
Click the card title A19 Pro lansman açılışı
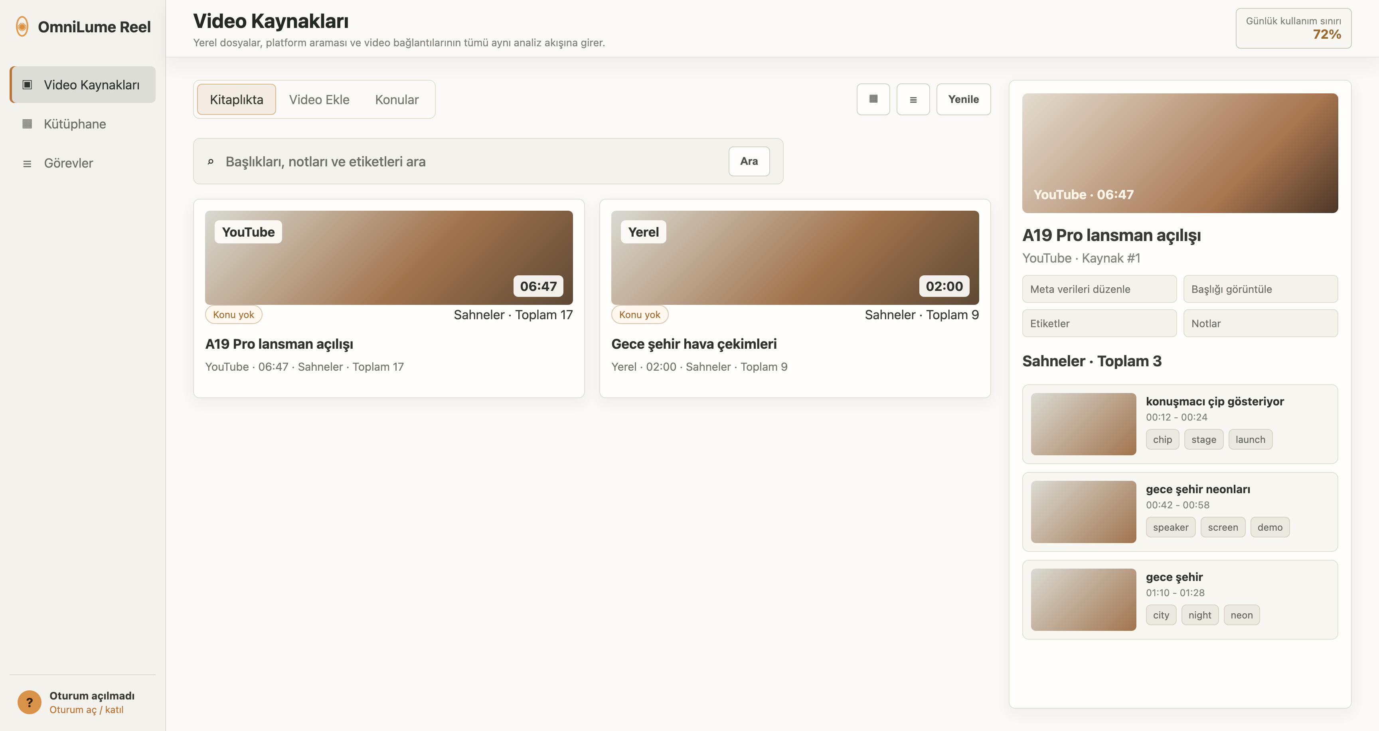(279, 344)
